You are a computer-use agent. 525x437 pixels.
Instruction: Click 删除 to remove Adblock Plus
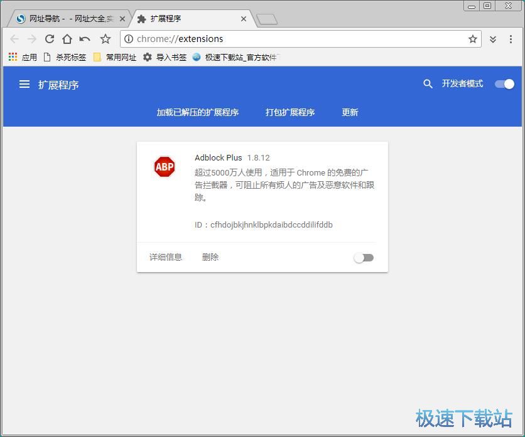click(210, 257)
